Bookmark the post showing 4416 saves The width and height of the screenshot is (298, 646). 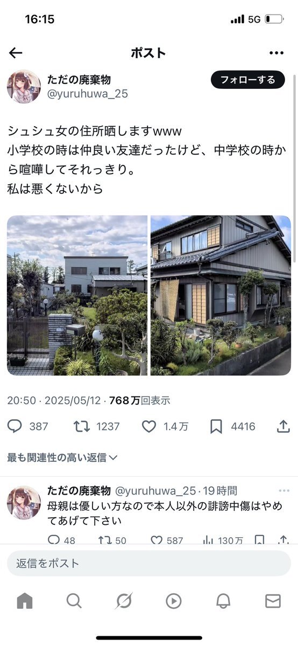[x=216, y=426]
